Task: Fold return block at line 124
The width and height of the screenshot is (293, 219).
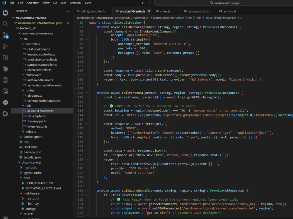Action: point(86,159)
